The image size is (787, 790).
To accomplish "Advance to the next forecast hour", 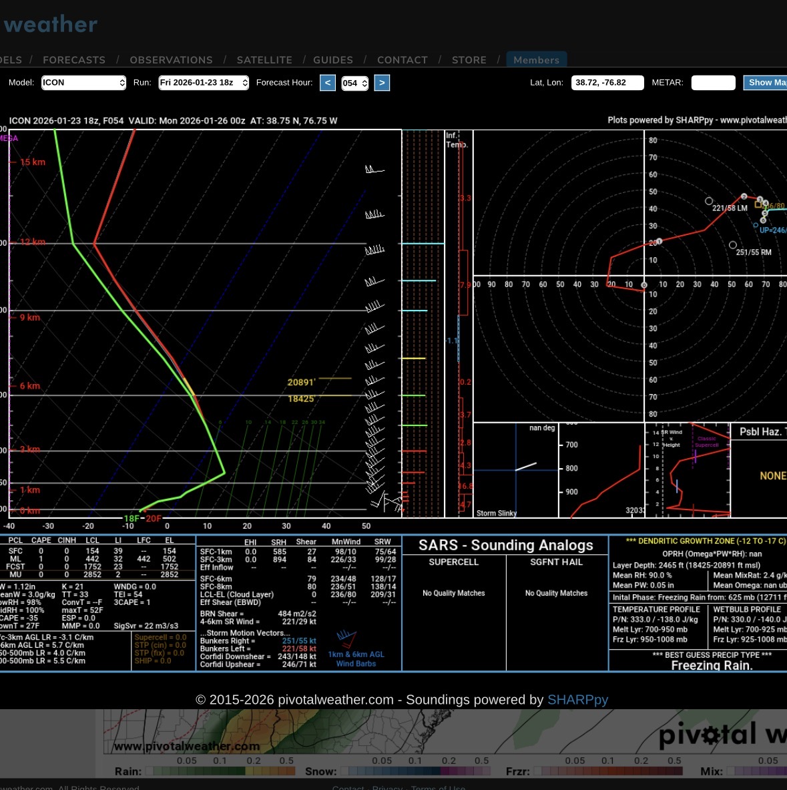I will point(382,83).
